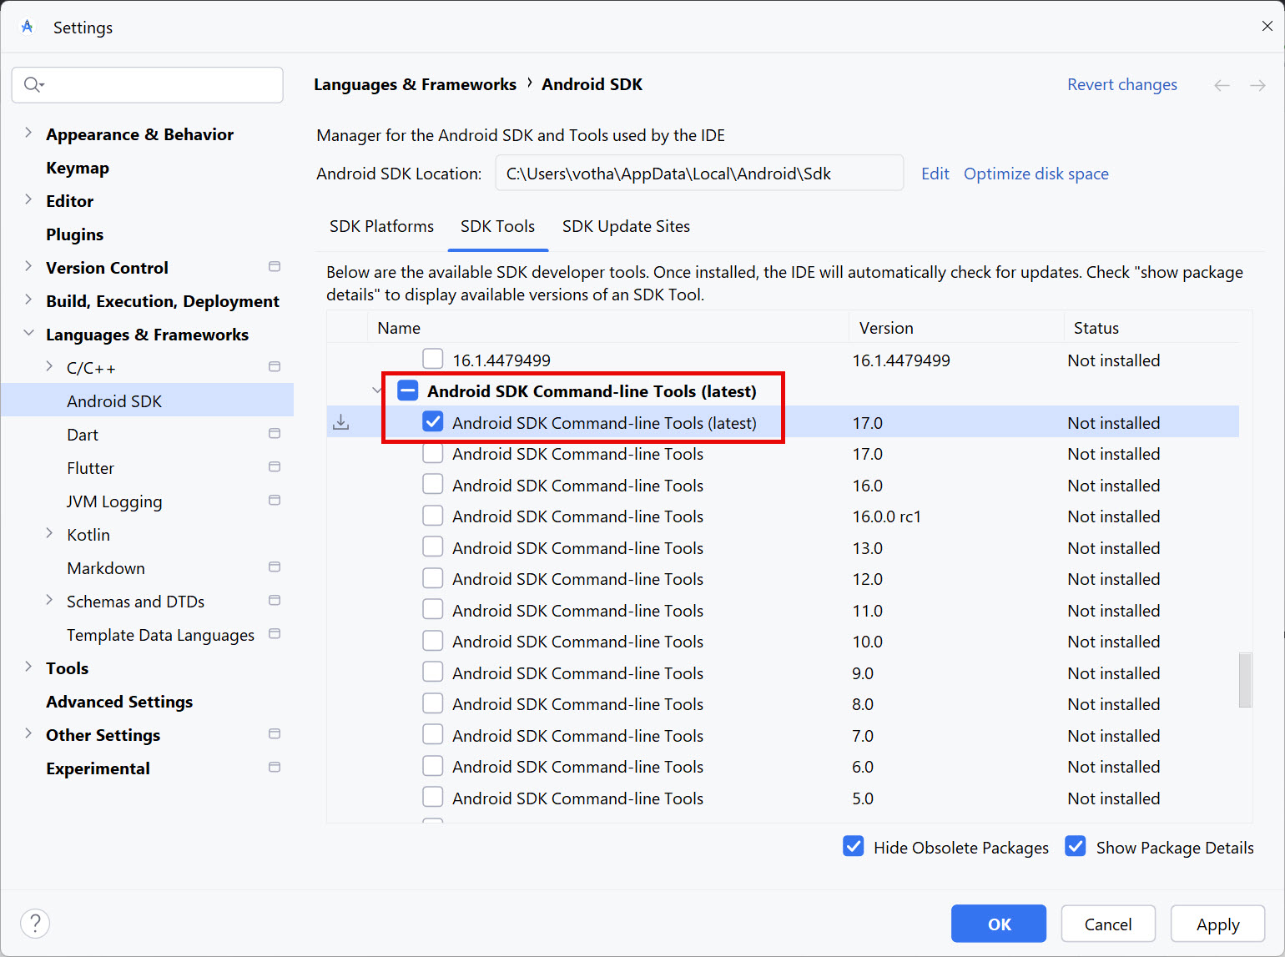Collapse the Command-line Tools (latest) group

pyautogui.click(x=377, y=390)
